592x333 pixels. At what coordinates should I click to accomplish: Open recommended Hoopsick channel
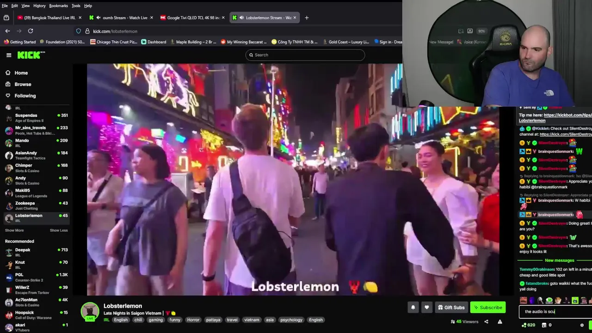(36, 314)
